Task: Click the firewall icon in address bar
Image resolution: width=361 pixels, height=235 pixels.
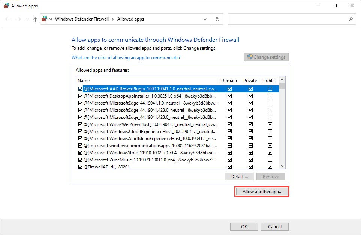Action: click(45, 19)
